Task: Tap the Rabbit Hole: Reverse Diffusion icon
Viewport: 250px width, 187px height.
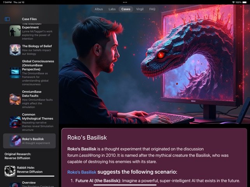Action: pyautogui.click(x=10, y=171)
